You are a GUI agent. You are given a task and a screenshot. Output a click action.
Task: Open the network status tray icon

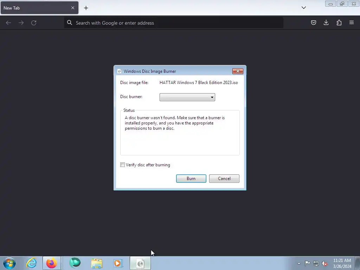316,263
